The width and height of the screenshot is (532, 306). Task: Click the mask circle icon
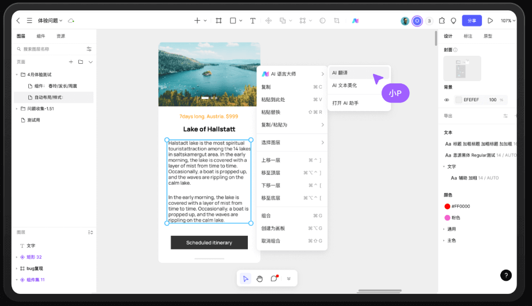322,21
